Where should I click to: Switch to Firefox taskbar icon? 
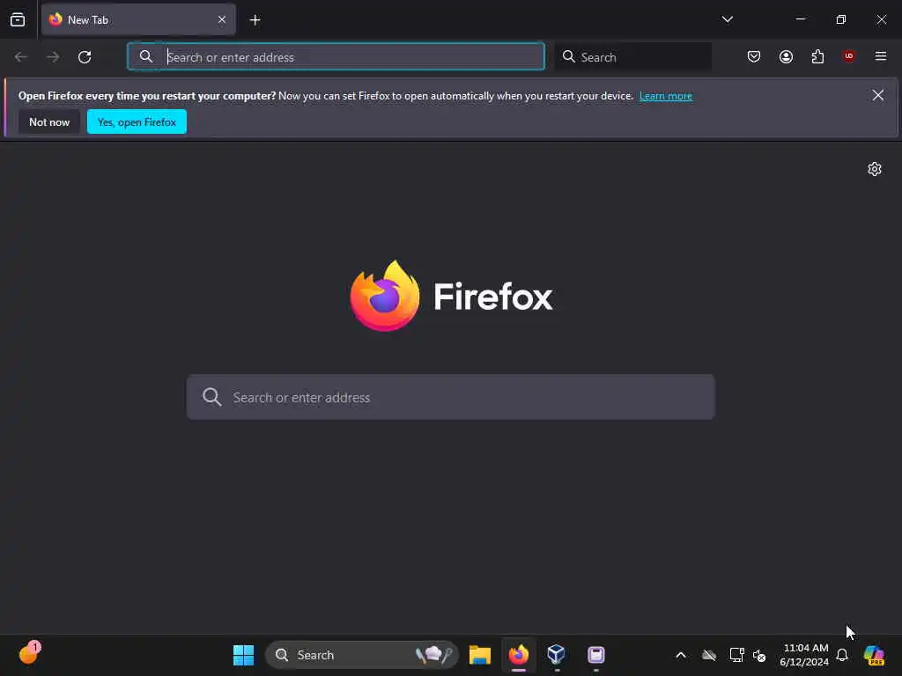pos(518,655)
